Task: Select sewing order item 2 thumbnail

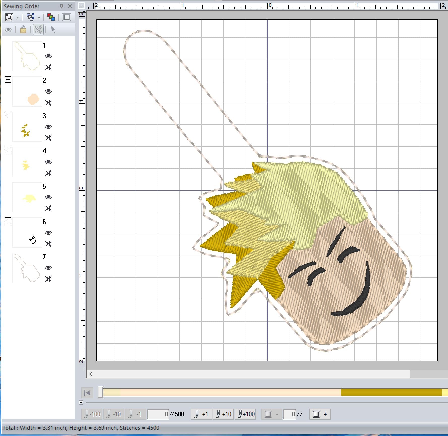Action: pyautogui.click(x=27, y=91)
